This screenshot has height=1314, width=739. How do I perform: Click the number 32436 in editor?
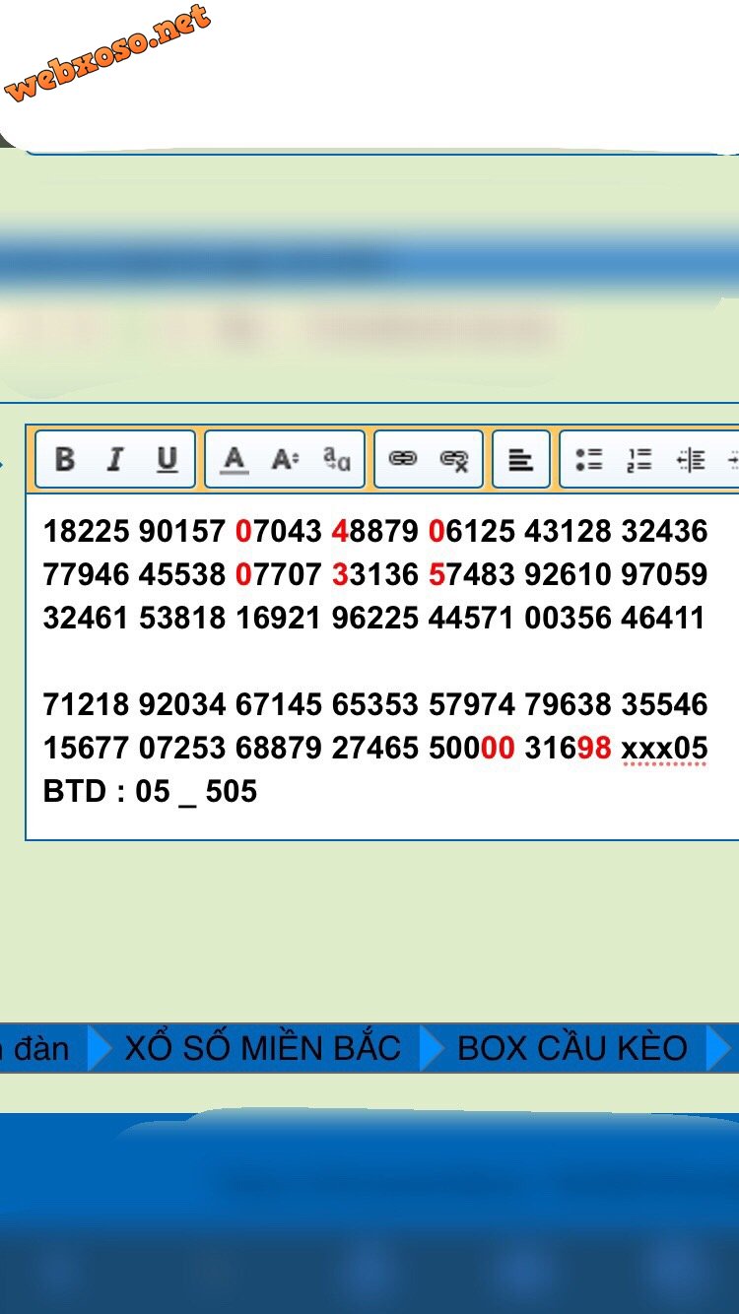(x=665, y=532)
